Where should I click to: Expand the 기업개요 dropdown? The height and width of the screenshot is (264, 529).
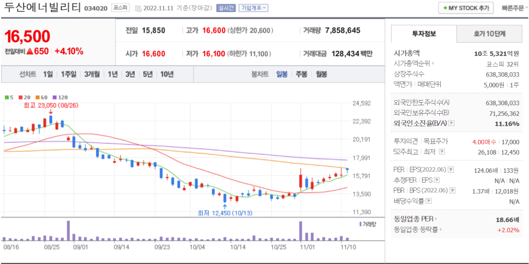254,8
